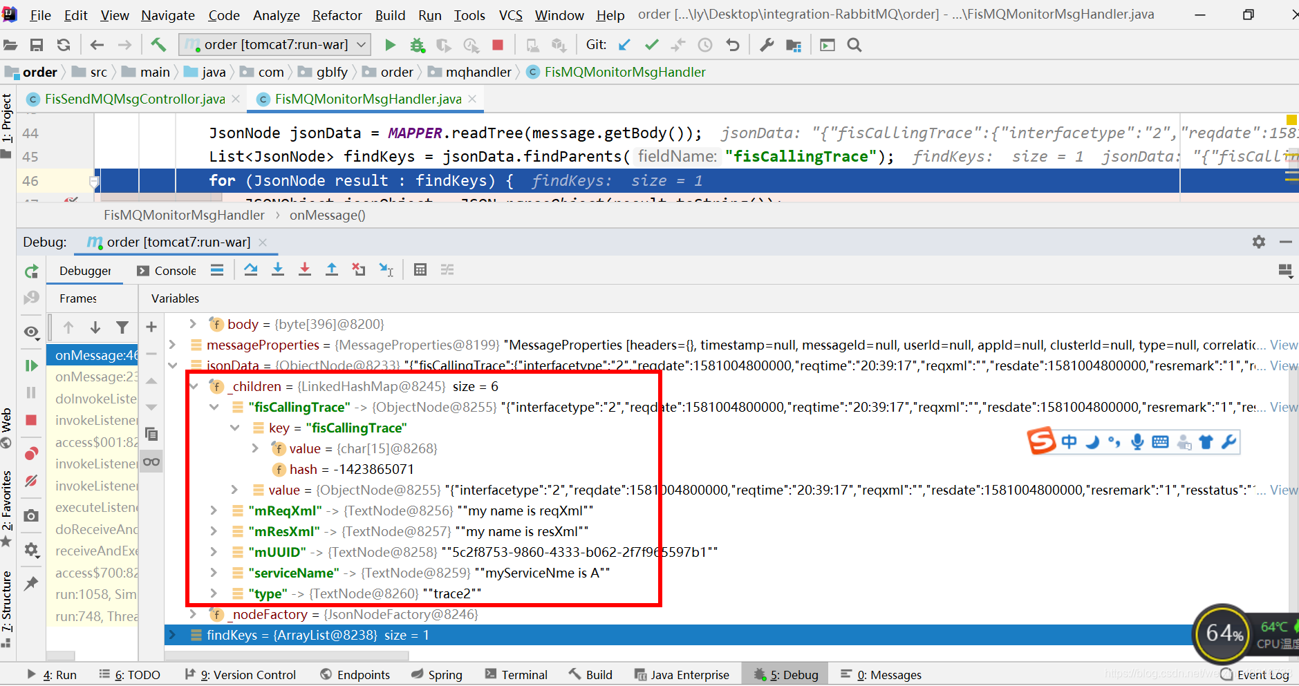Open the 1: Project side panel
This screenshot has width=1299, height=686.
[7, 126]
